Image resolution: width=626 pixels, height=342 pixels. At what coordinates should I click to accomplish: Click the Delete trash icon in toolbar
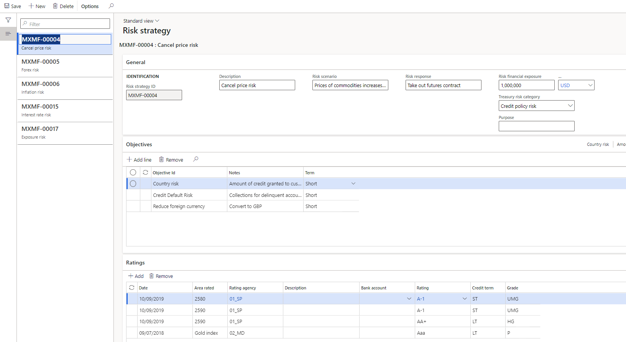(x=55, y=6)
